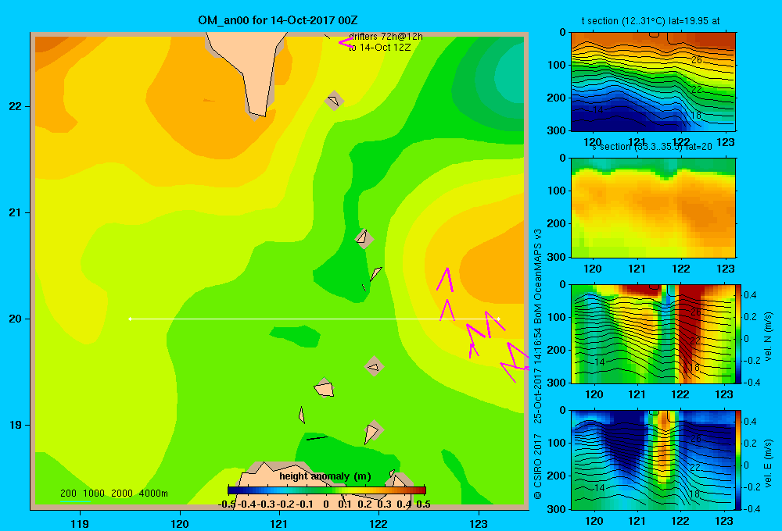The width and height of the screenshot is (782, 531).
Task: Click the 't section (12..31°C) lat=19.95' title
Action: [651, 21]
